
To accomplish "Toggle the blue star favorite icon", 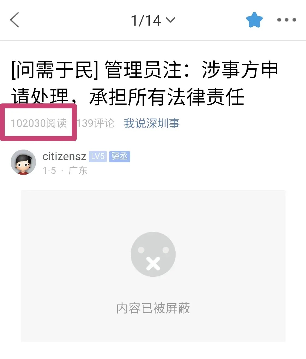I will point(254,20).
